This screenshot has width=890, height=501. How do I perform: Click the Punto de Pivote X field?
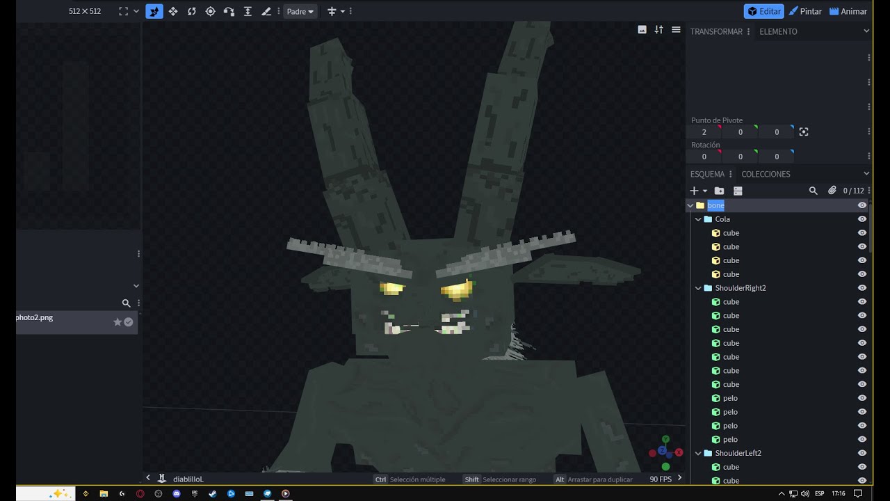(704, 132)
